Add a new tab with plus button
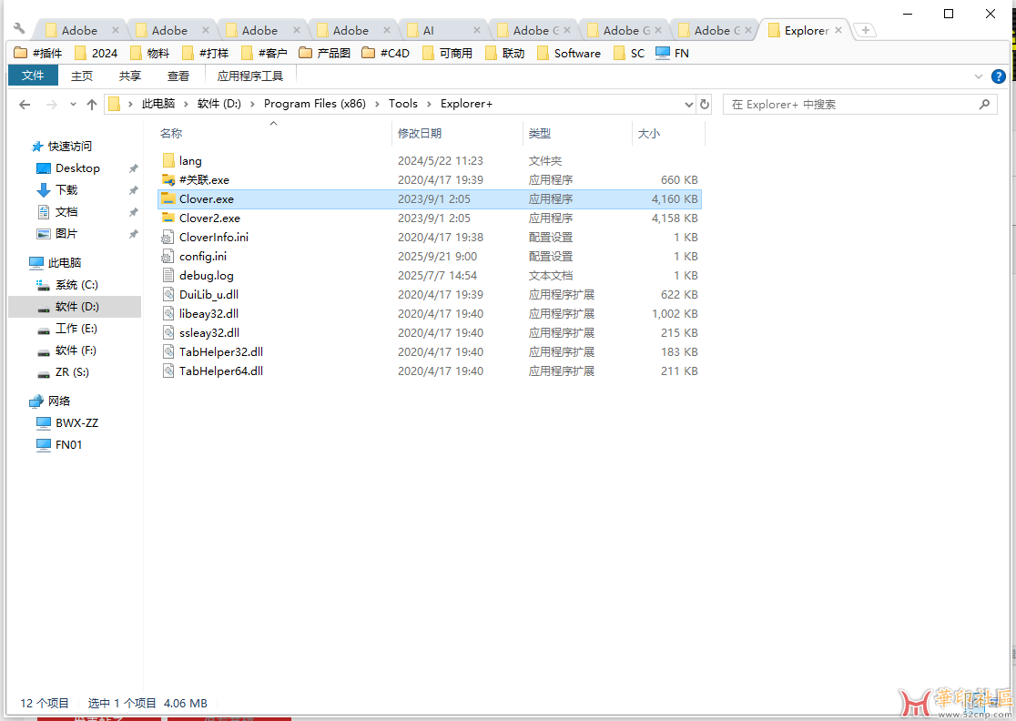The height and width of the screenshot is (721, 1016). pos(866,30)
